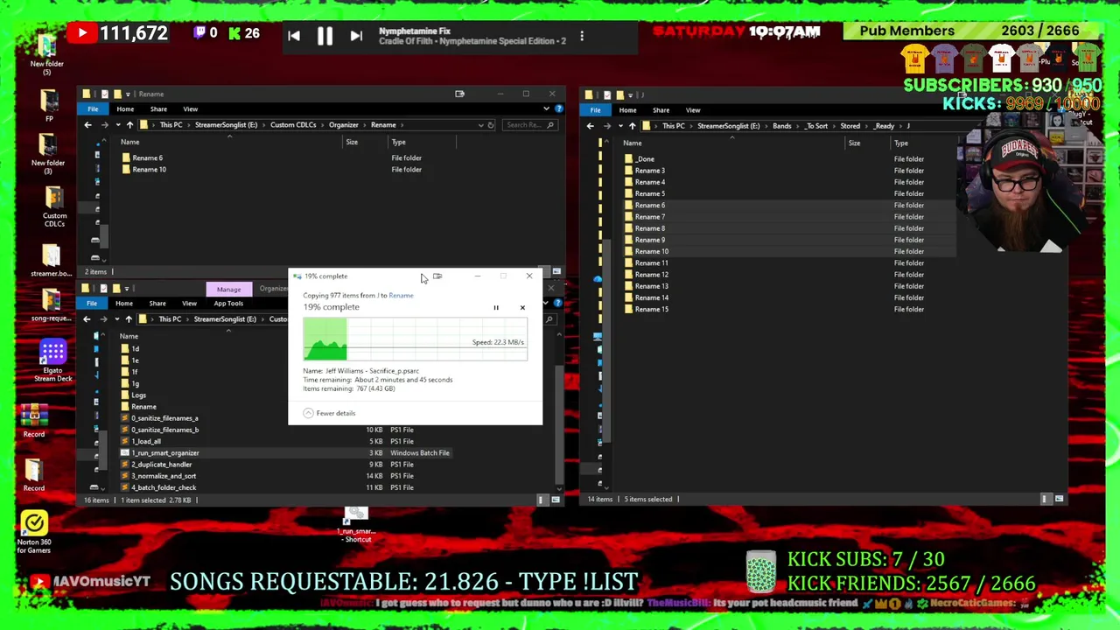The height and width of the screenshot is (630, 1120).
Task: Open address bar history dropdown in Rename window
Action: tap(480, 125)
